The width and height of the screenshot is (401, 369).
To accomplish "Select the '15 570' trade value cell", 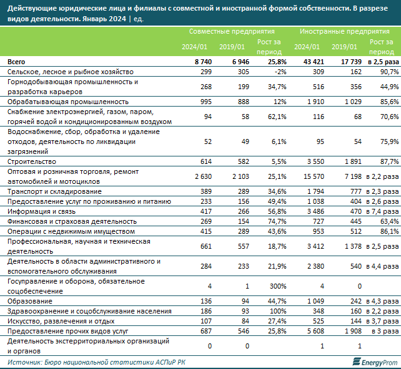I will [307, 176].
